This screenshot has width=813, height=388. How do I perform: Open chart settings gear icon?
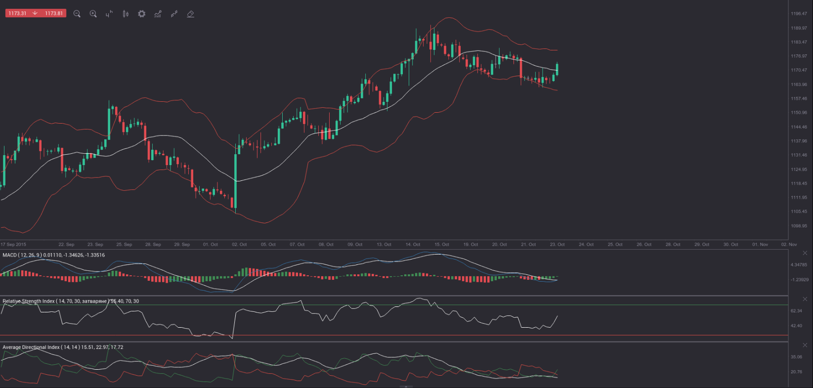[142, 14]
